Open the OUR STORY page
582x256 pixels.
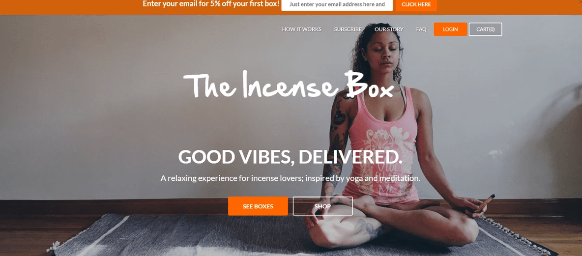coord(389,29)
